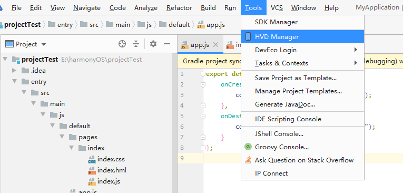The height and width of the screenshot is (193, 403).
Task: Collapse the projectTest root node
Action: pyautogui.click(x=5, y=59)
